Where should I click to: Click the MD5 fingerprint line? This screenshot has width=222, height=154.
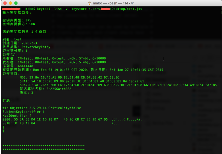(x=69, y=77)
